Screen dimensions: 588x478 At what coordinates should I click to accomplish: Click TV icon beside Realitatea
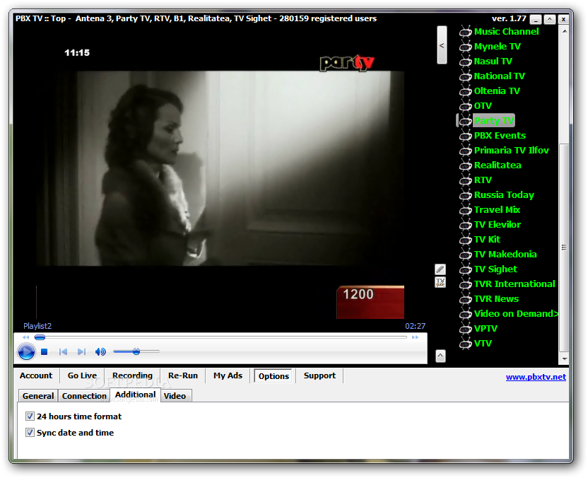pos(465,165)
